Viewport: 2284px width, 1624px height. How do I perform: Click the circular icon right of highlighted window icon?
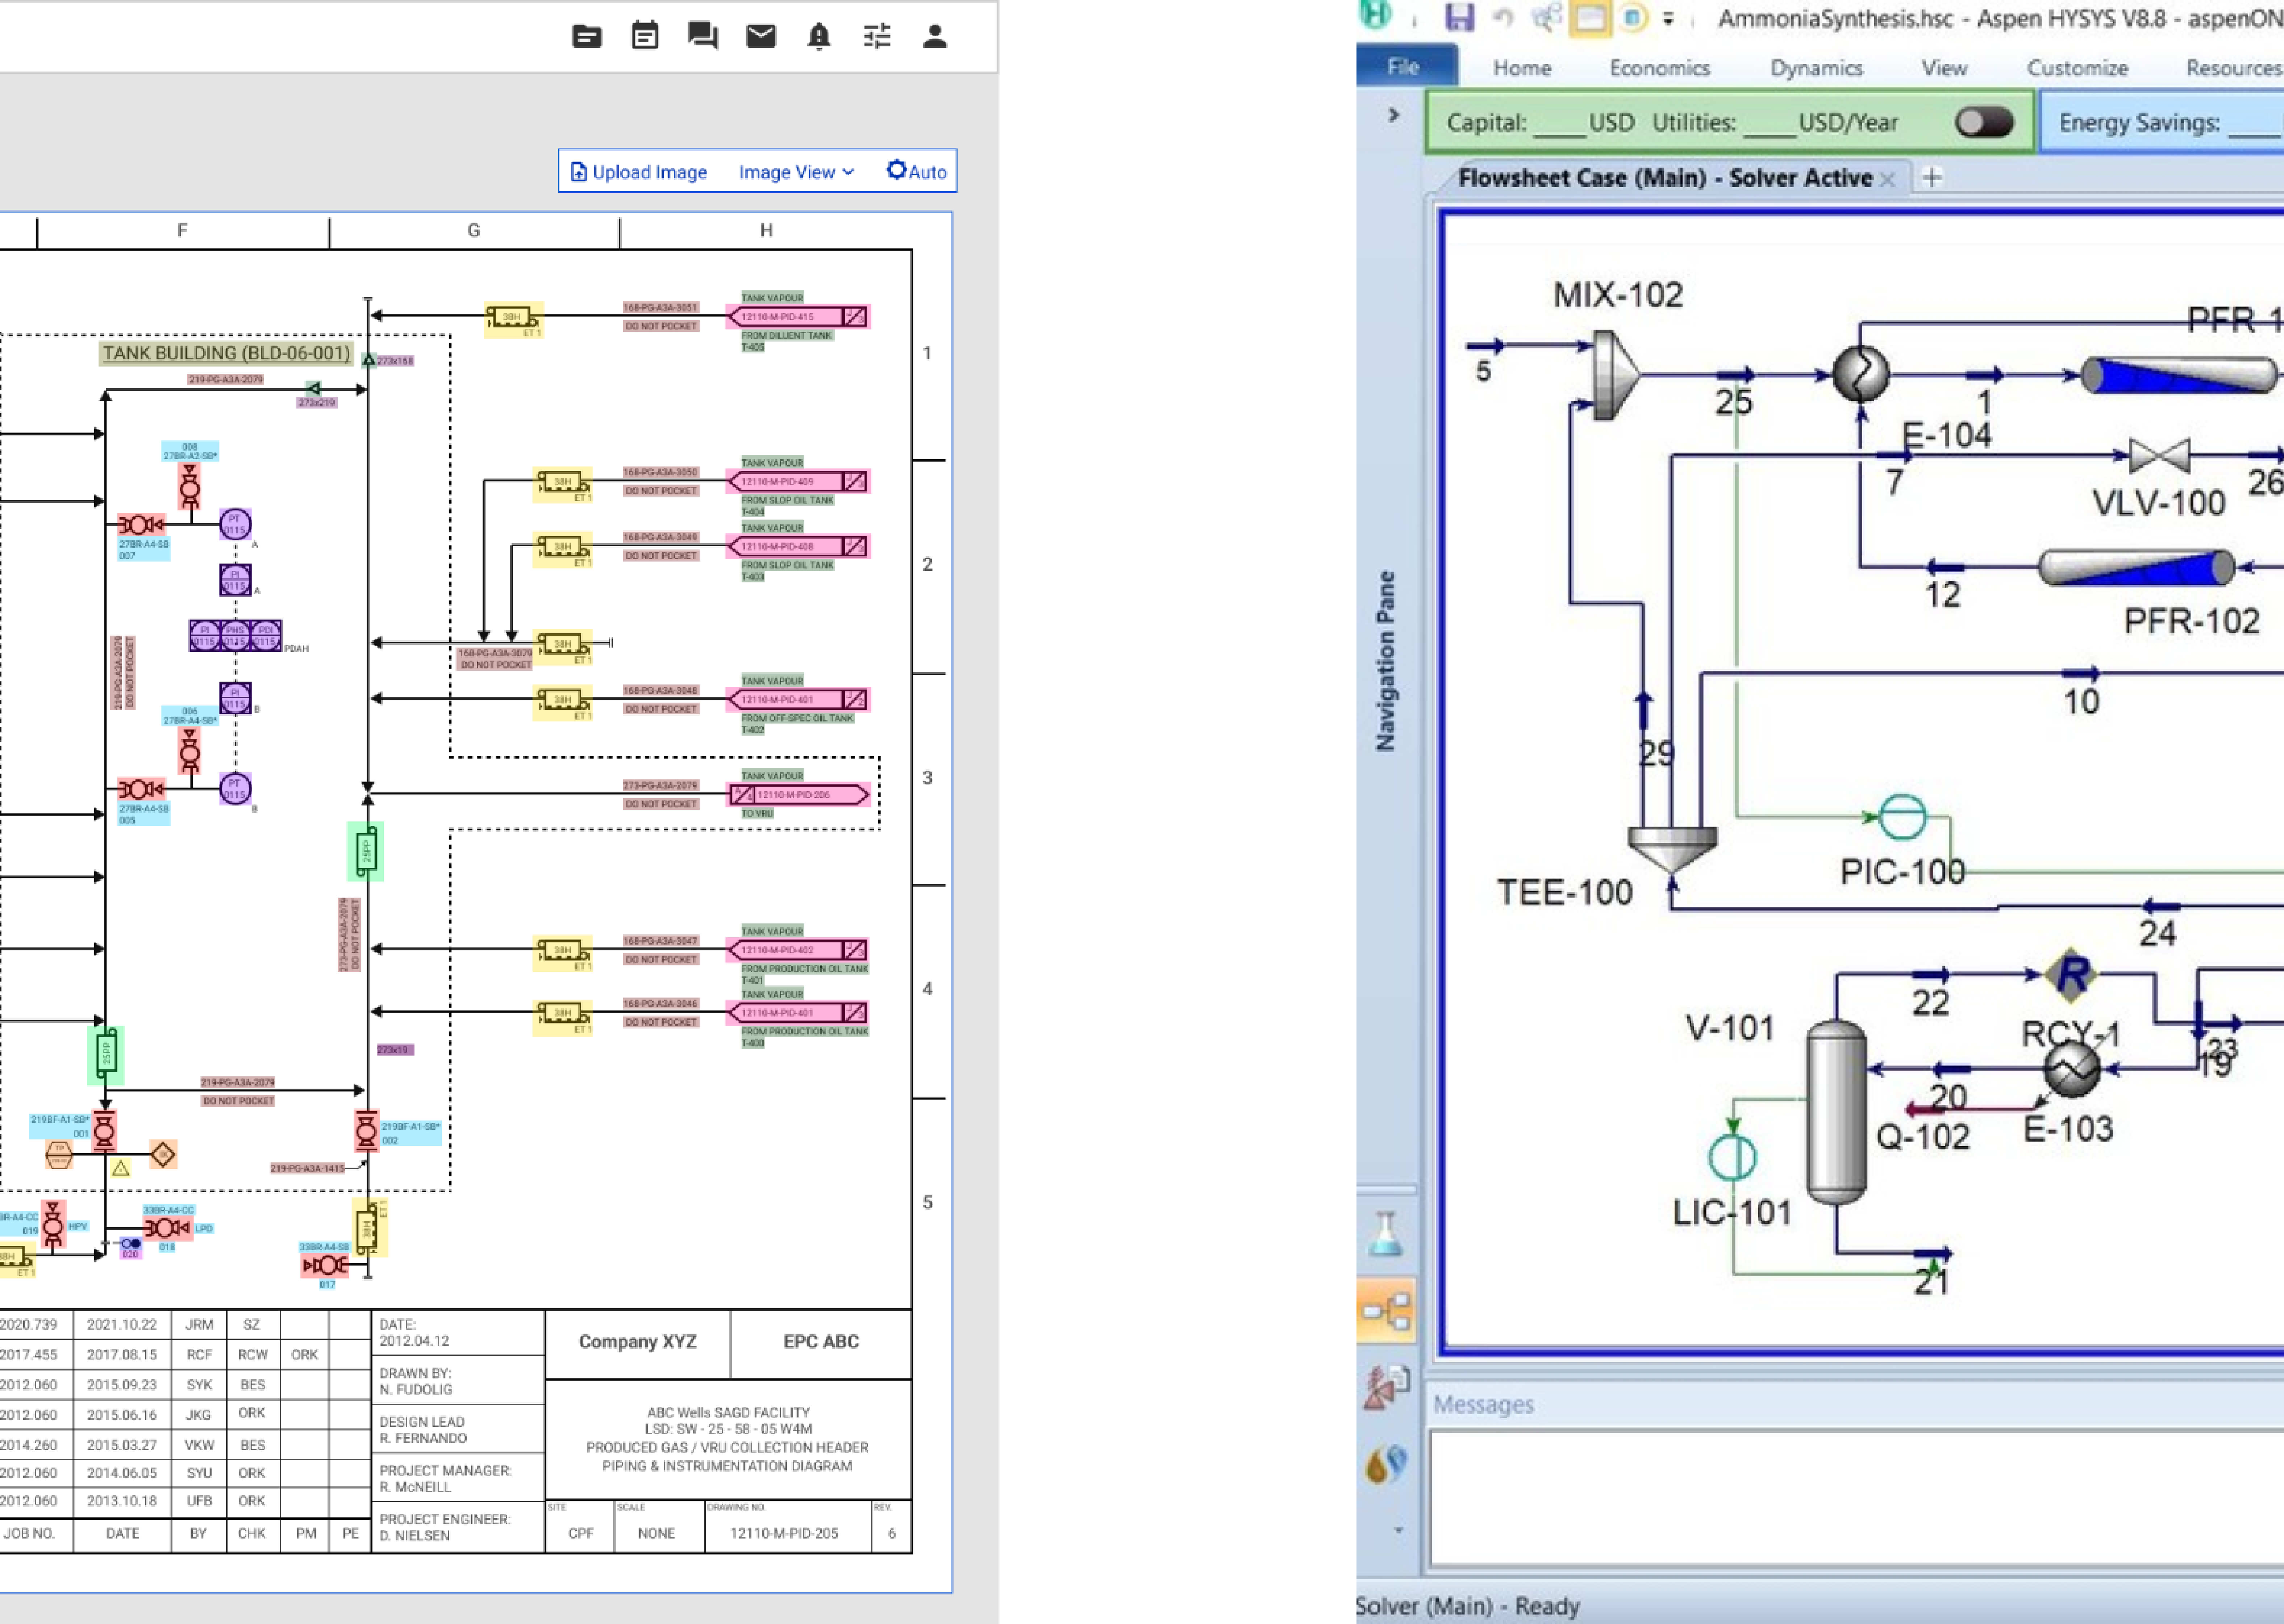coord(1632,18)
